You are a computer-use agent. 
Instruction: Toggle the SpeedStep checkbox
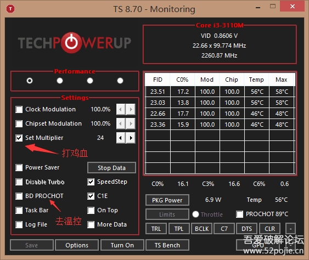pos(91,182)
